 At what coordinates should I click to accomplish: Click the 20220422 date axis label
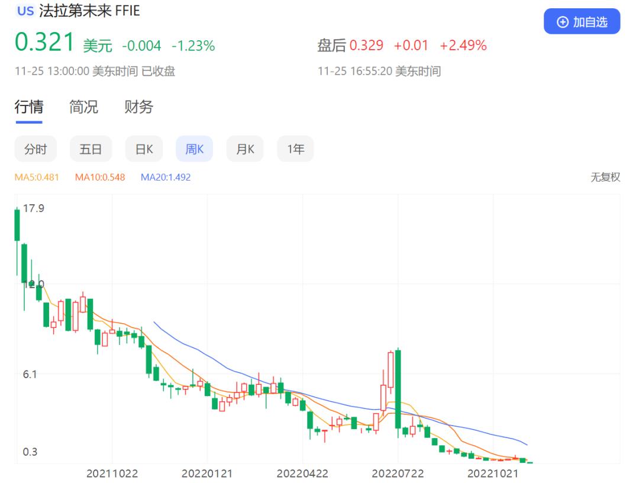pos(302,474)
